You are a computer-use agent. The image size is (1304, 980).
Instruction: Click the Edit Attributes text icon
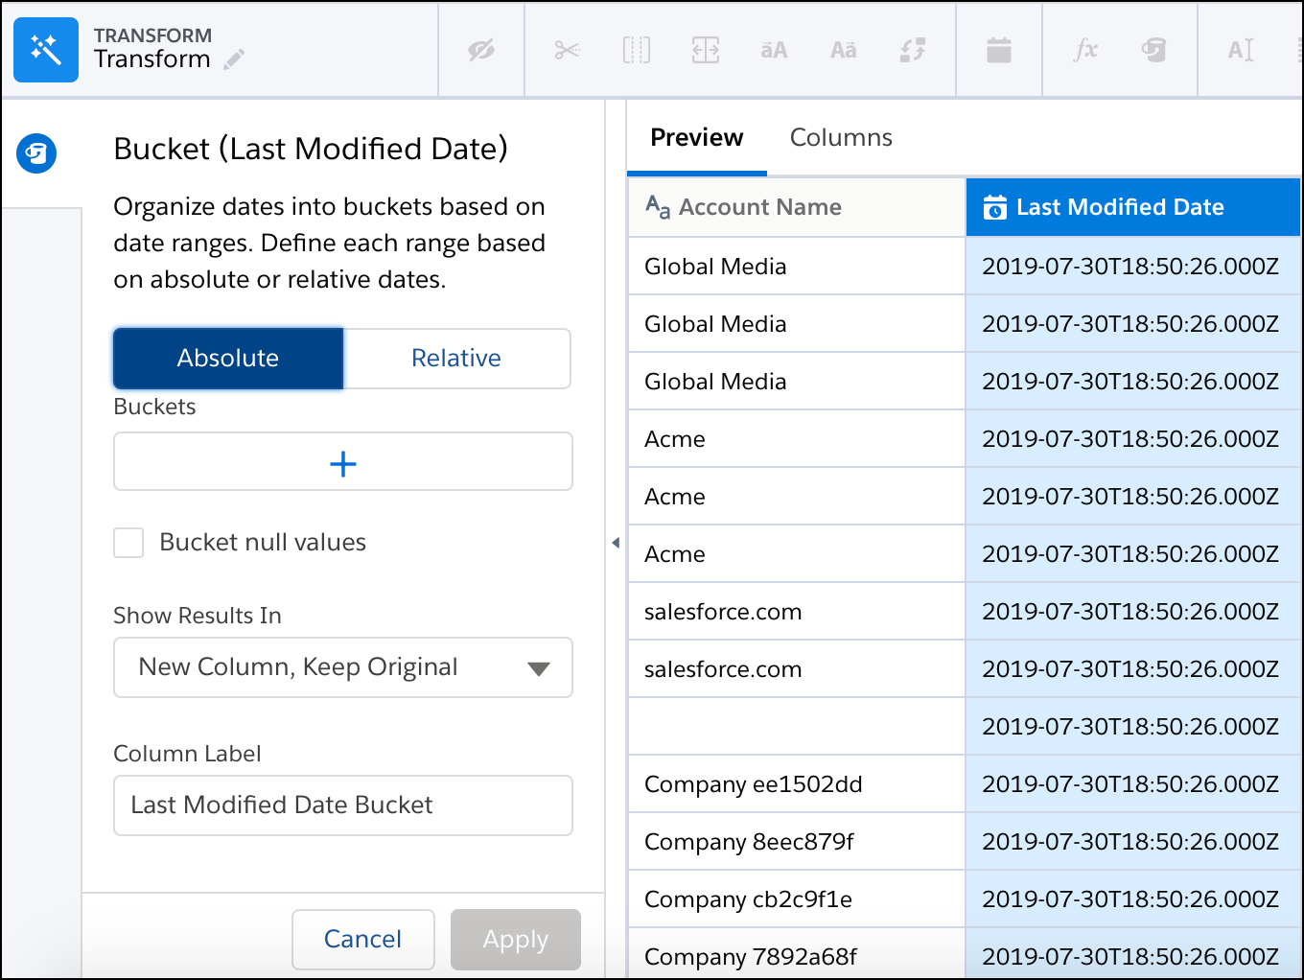(1241, 50)
